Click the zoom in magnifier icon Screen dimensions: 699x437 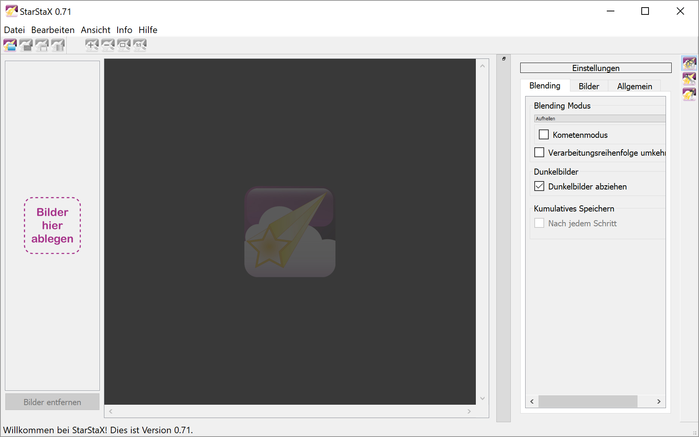tap(92, 45)
